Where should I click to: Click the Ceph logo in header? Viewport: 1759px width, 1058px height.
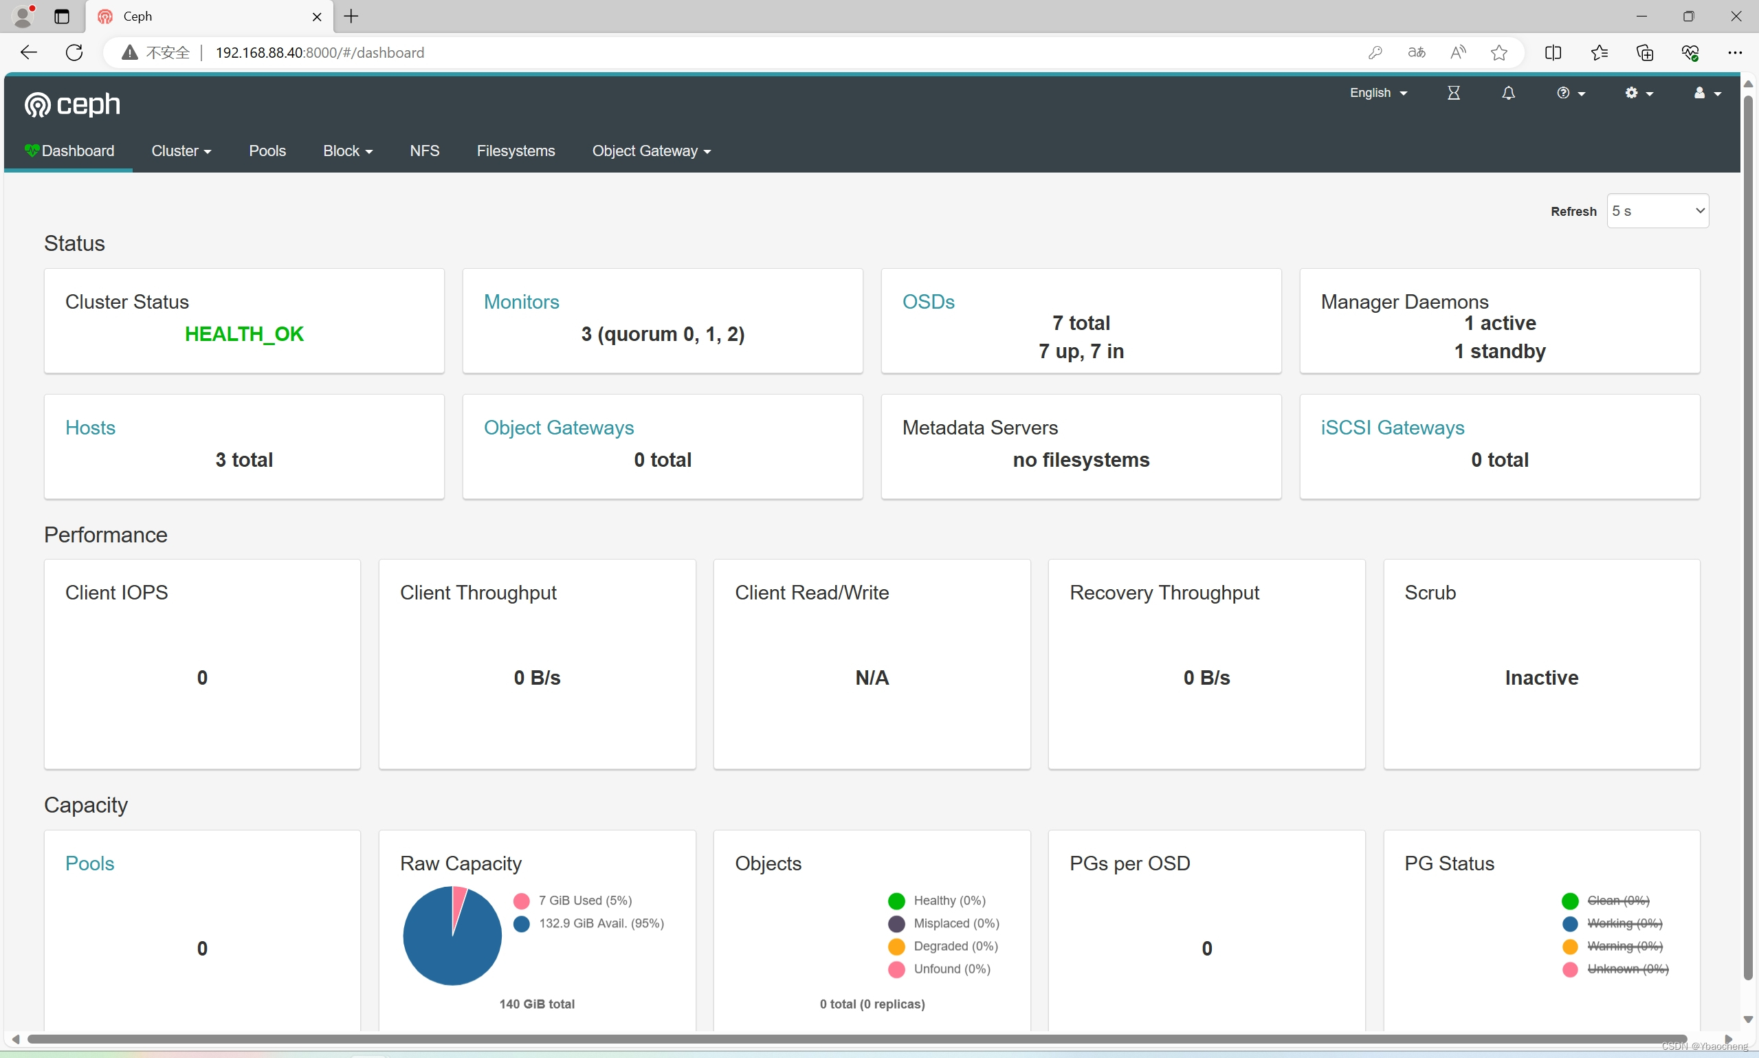pos(72,104)
